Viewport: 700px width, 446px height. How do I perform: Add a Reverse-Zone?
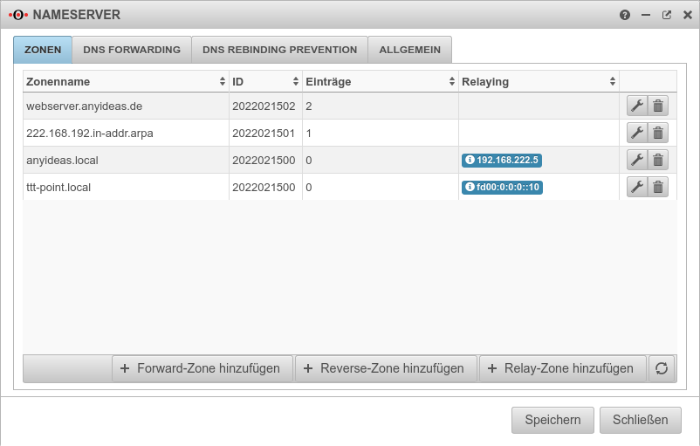386,368
